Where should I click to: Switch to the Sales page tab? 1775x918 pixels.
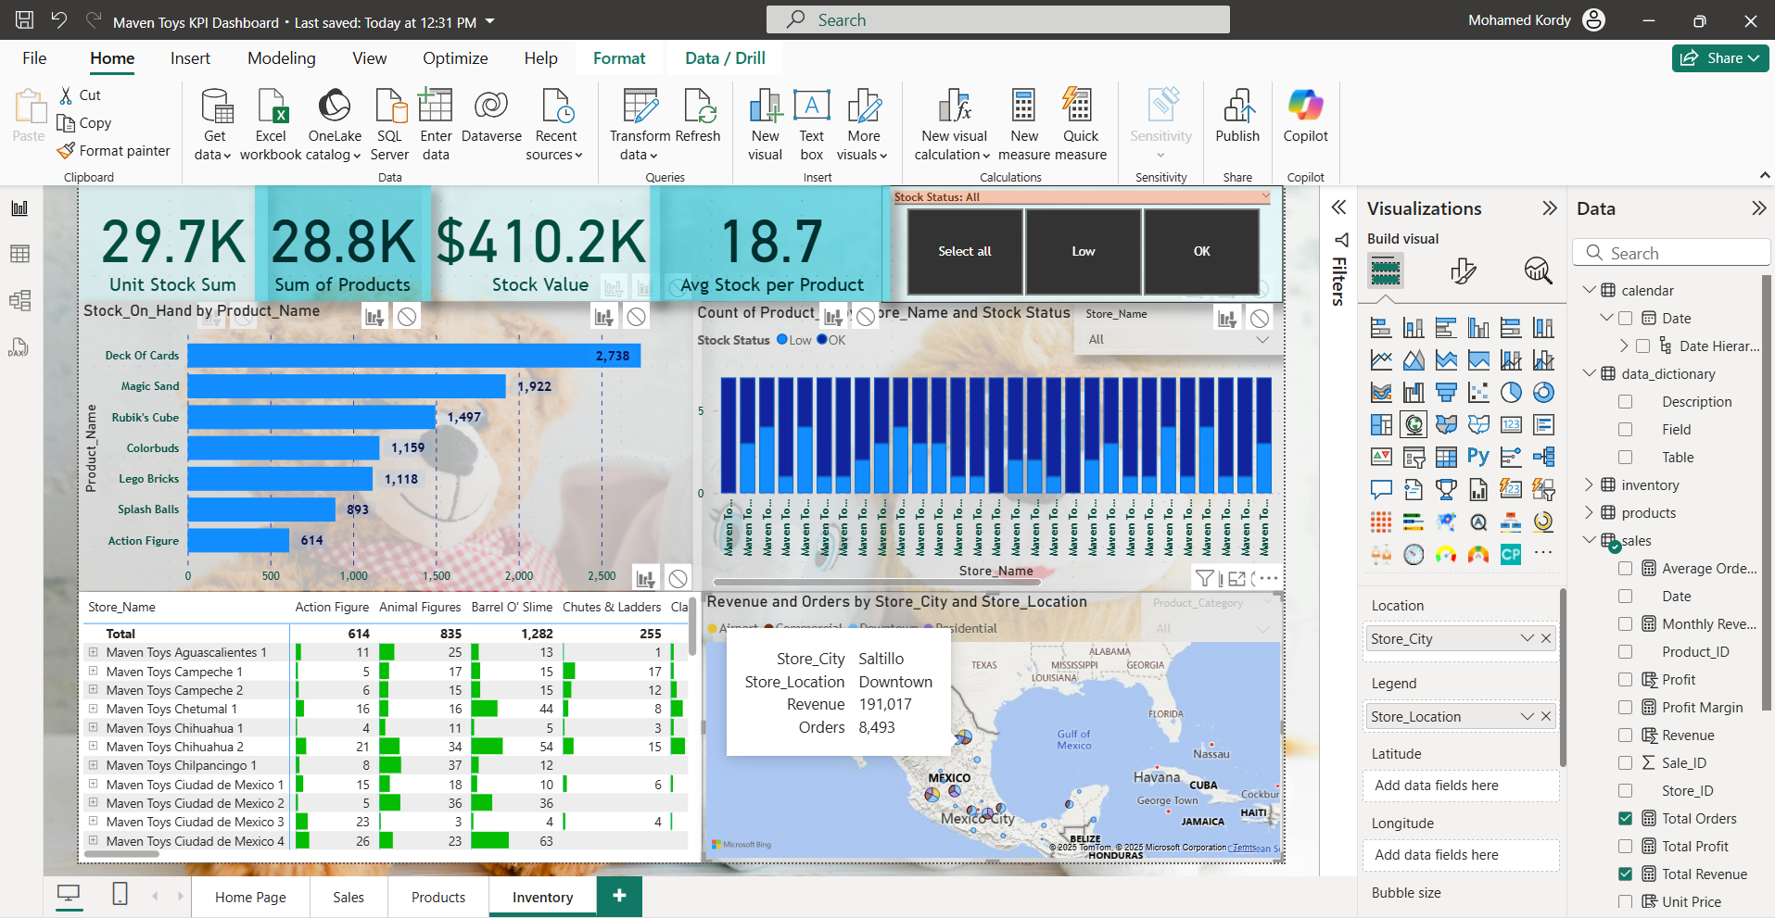tap(349, 897)
